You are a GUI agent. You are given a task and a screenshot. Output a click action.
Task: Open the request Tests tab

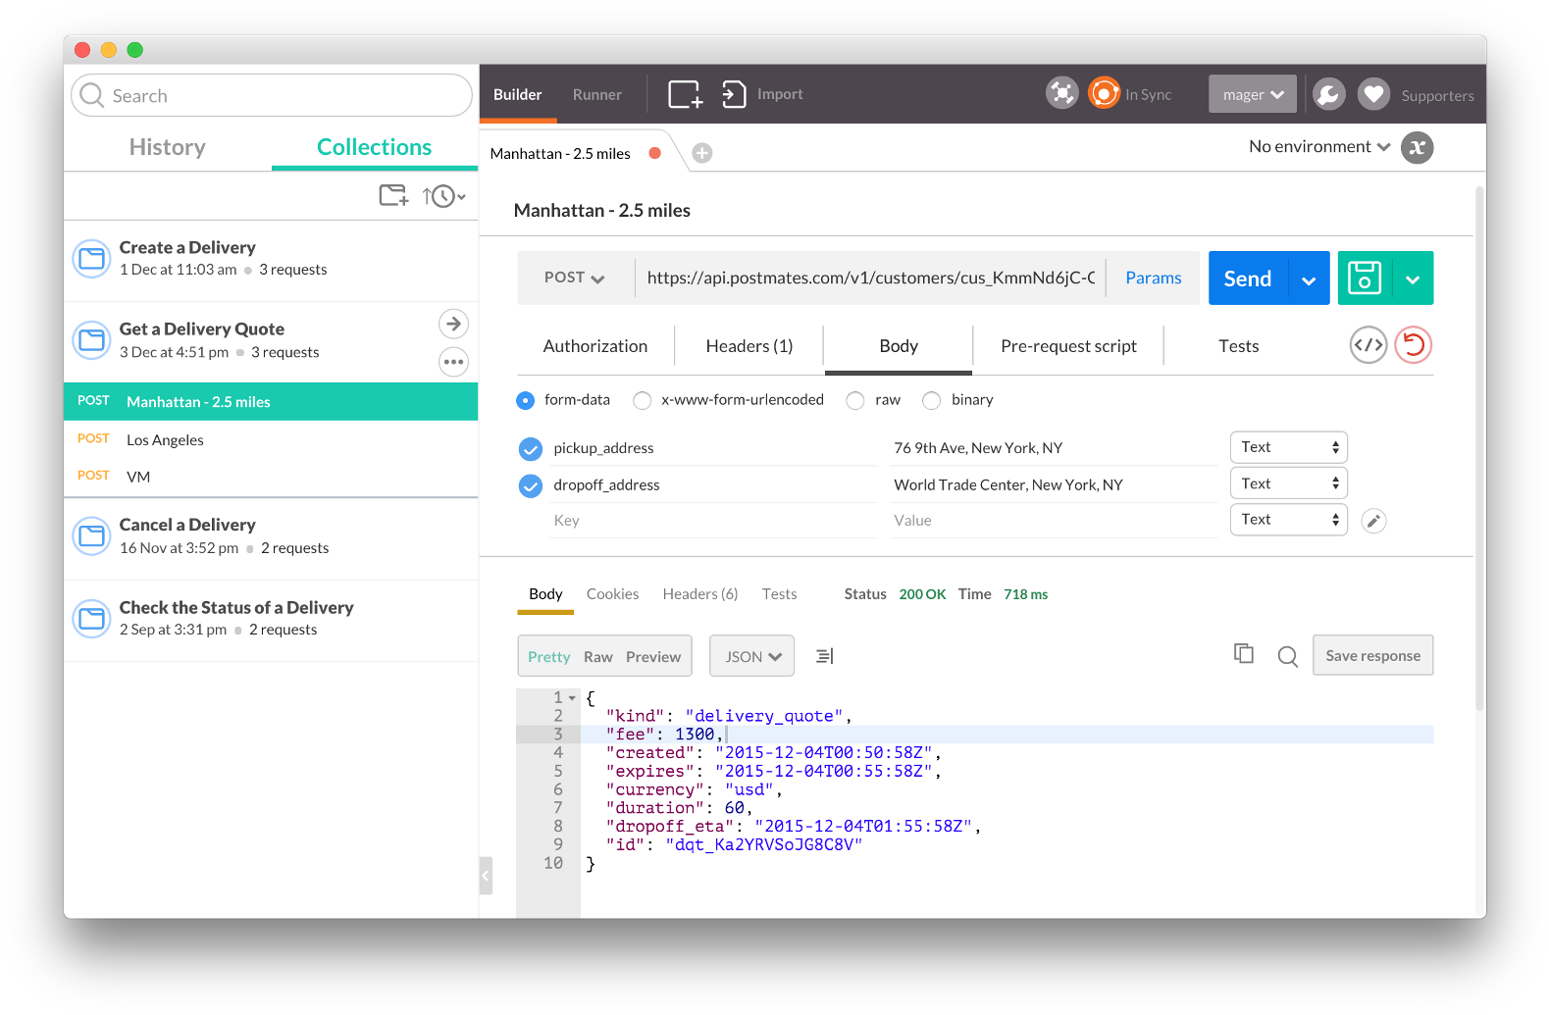click(x=1238, y=346)
